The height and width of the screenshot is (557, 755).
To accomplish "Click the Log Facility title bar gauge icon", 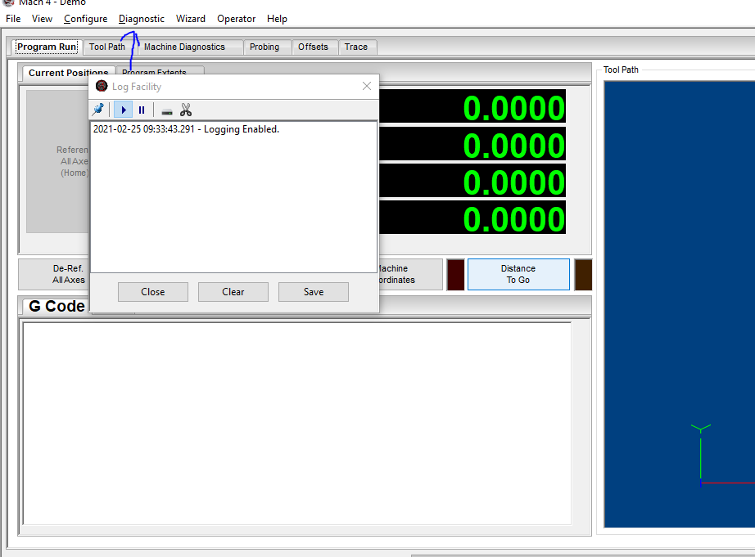I will tap(102, 87).
